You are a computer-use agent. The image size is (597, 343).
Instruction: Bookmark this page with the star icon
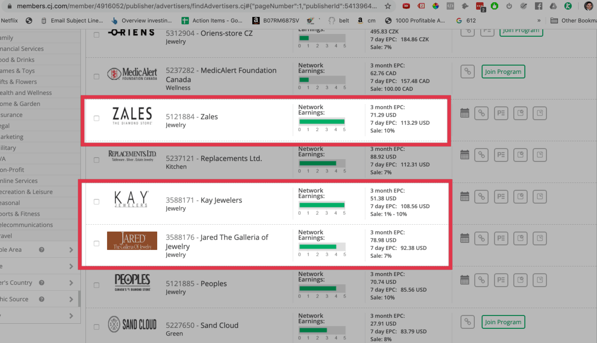(388, 6)
